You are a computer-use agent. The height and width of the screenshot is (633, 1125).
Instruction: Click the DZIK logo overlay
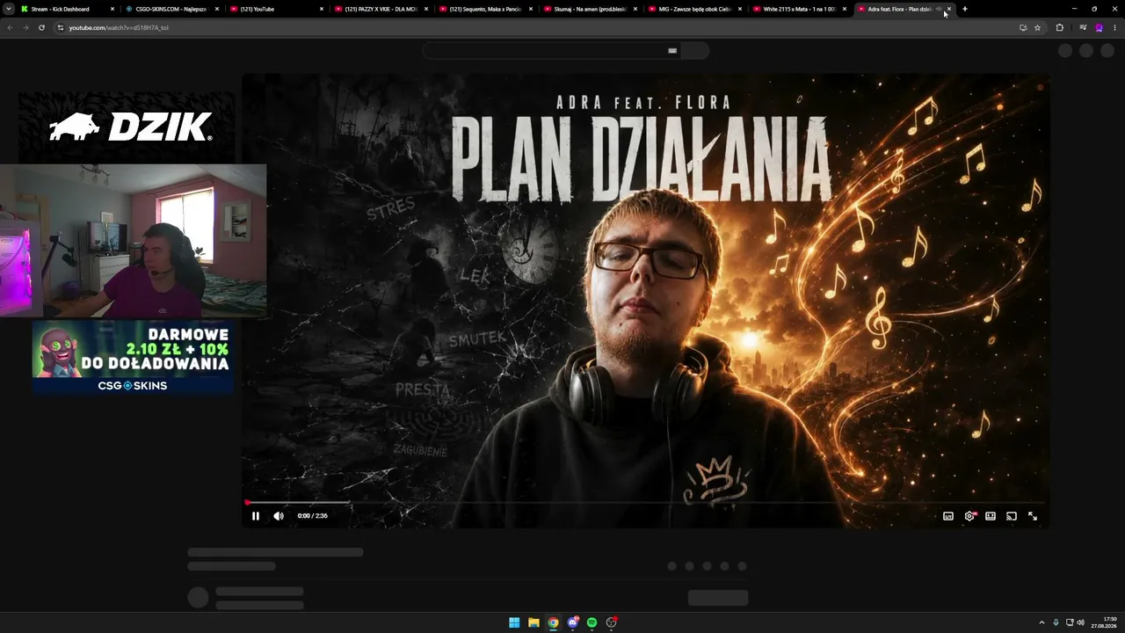[130, 127]
